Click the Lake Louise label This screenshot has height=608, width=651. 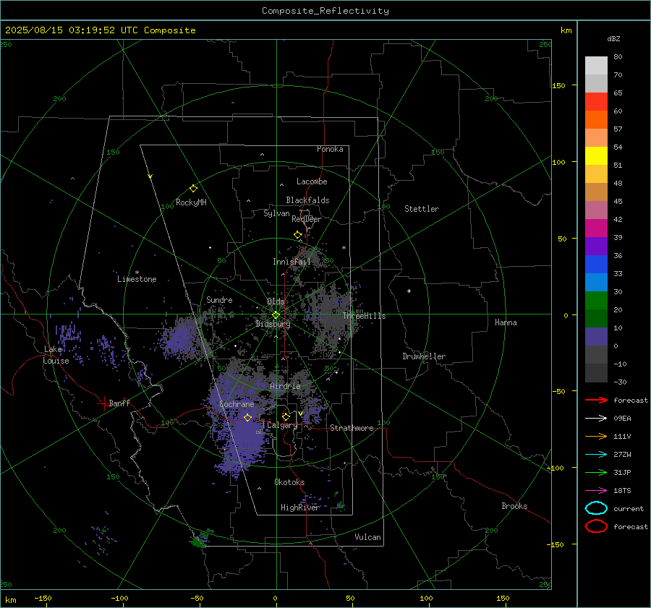click(x=56, y=355)
